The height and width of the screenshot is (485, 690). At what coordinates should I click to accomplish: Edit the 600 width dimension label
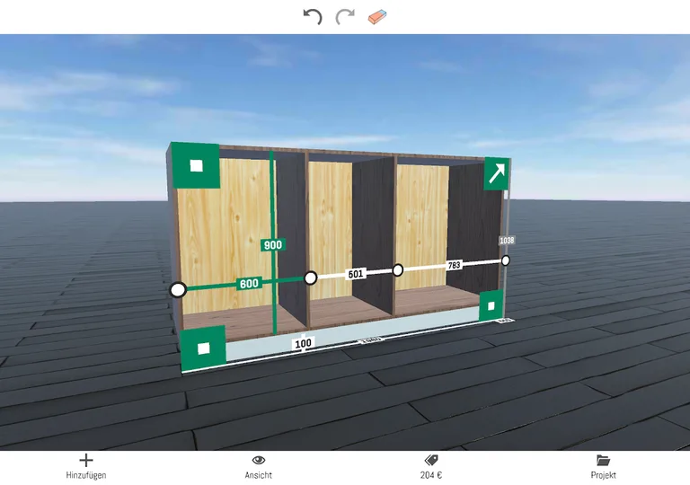[x=249, y=284]
